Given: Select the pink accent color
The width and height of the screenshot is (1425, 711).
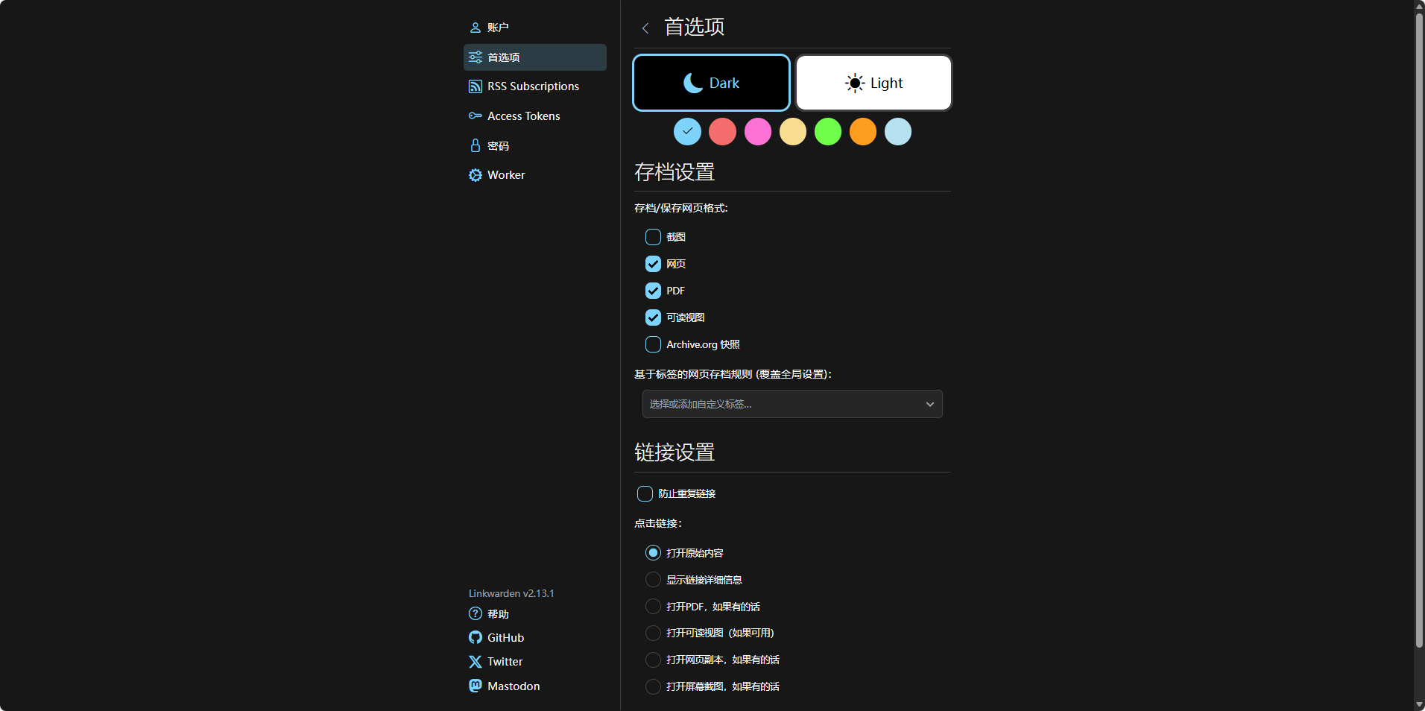Looking at the screenshot, I should click(x=757, y=132).
